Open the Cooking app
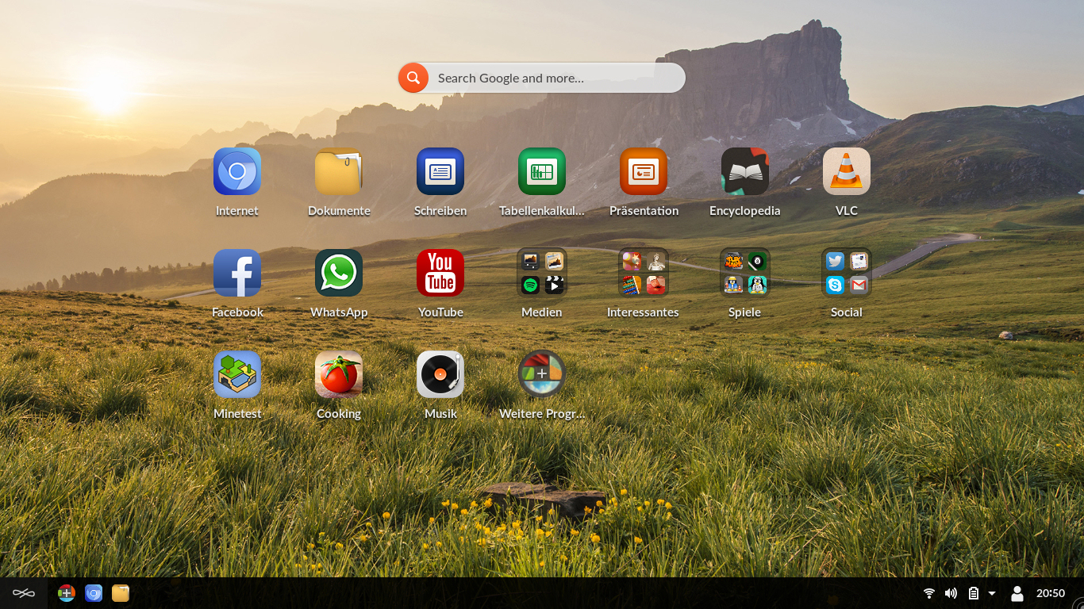The image size is (1084, 609). 339,374
